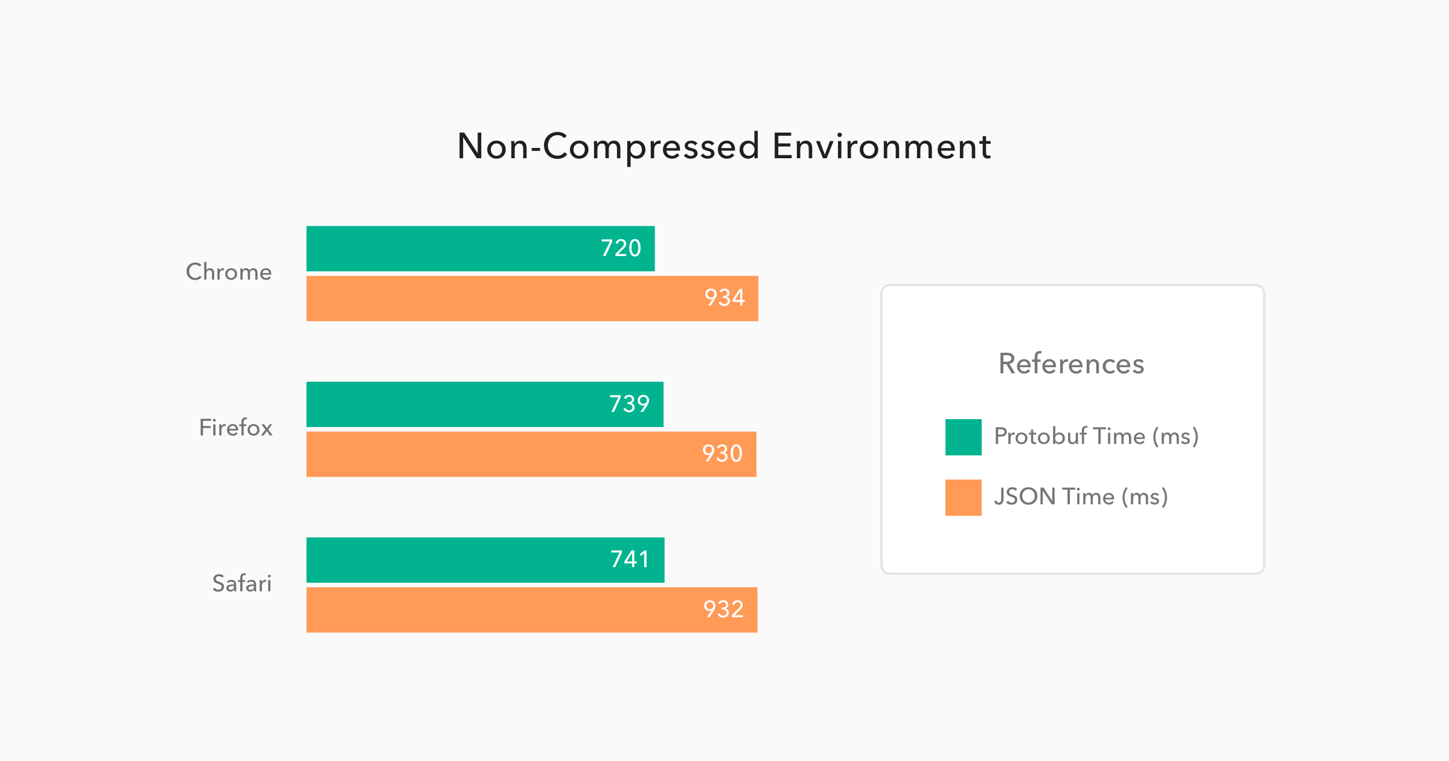Viewport: 1449px width, 761px height.
Task: Select the Chrome axis label
Action: tap(229, 272)
